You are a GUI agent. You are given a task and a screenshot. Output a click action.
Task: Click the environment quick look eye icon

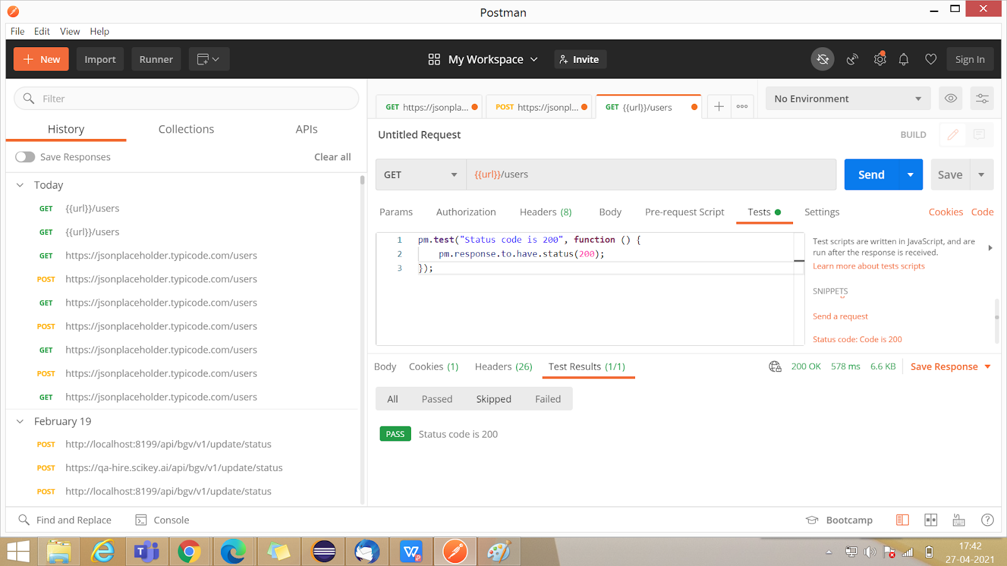pos(951,98)
